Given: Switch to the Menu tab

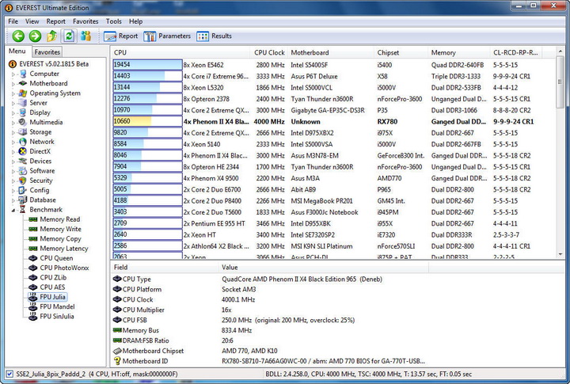Looking at the screenshot, I should [x=17, y=51].
